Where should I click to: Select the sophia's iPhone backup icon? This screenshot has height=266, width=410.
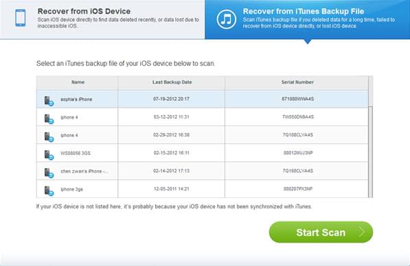coord(49,101)
